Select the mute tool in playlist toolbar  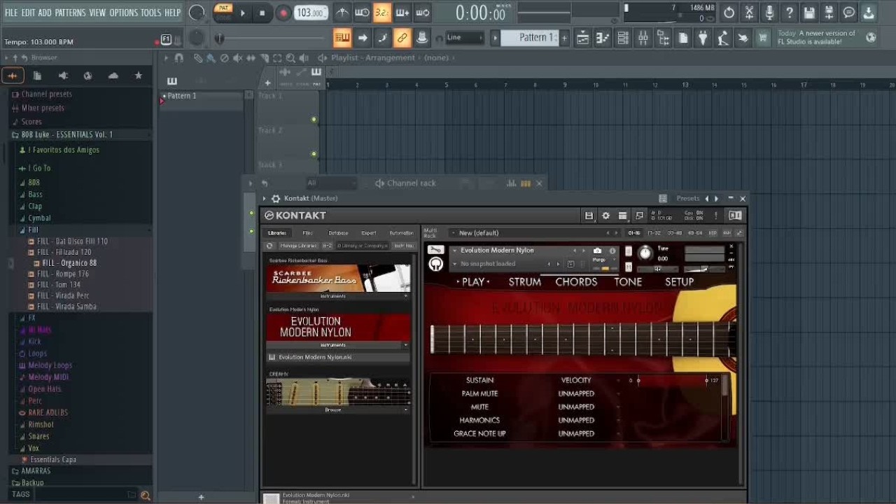point(237,58)
